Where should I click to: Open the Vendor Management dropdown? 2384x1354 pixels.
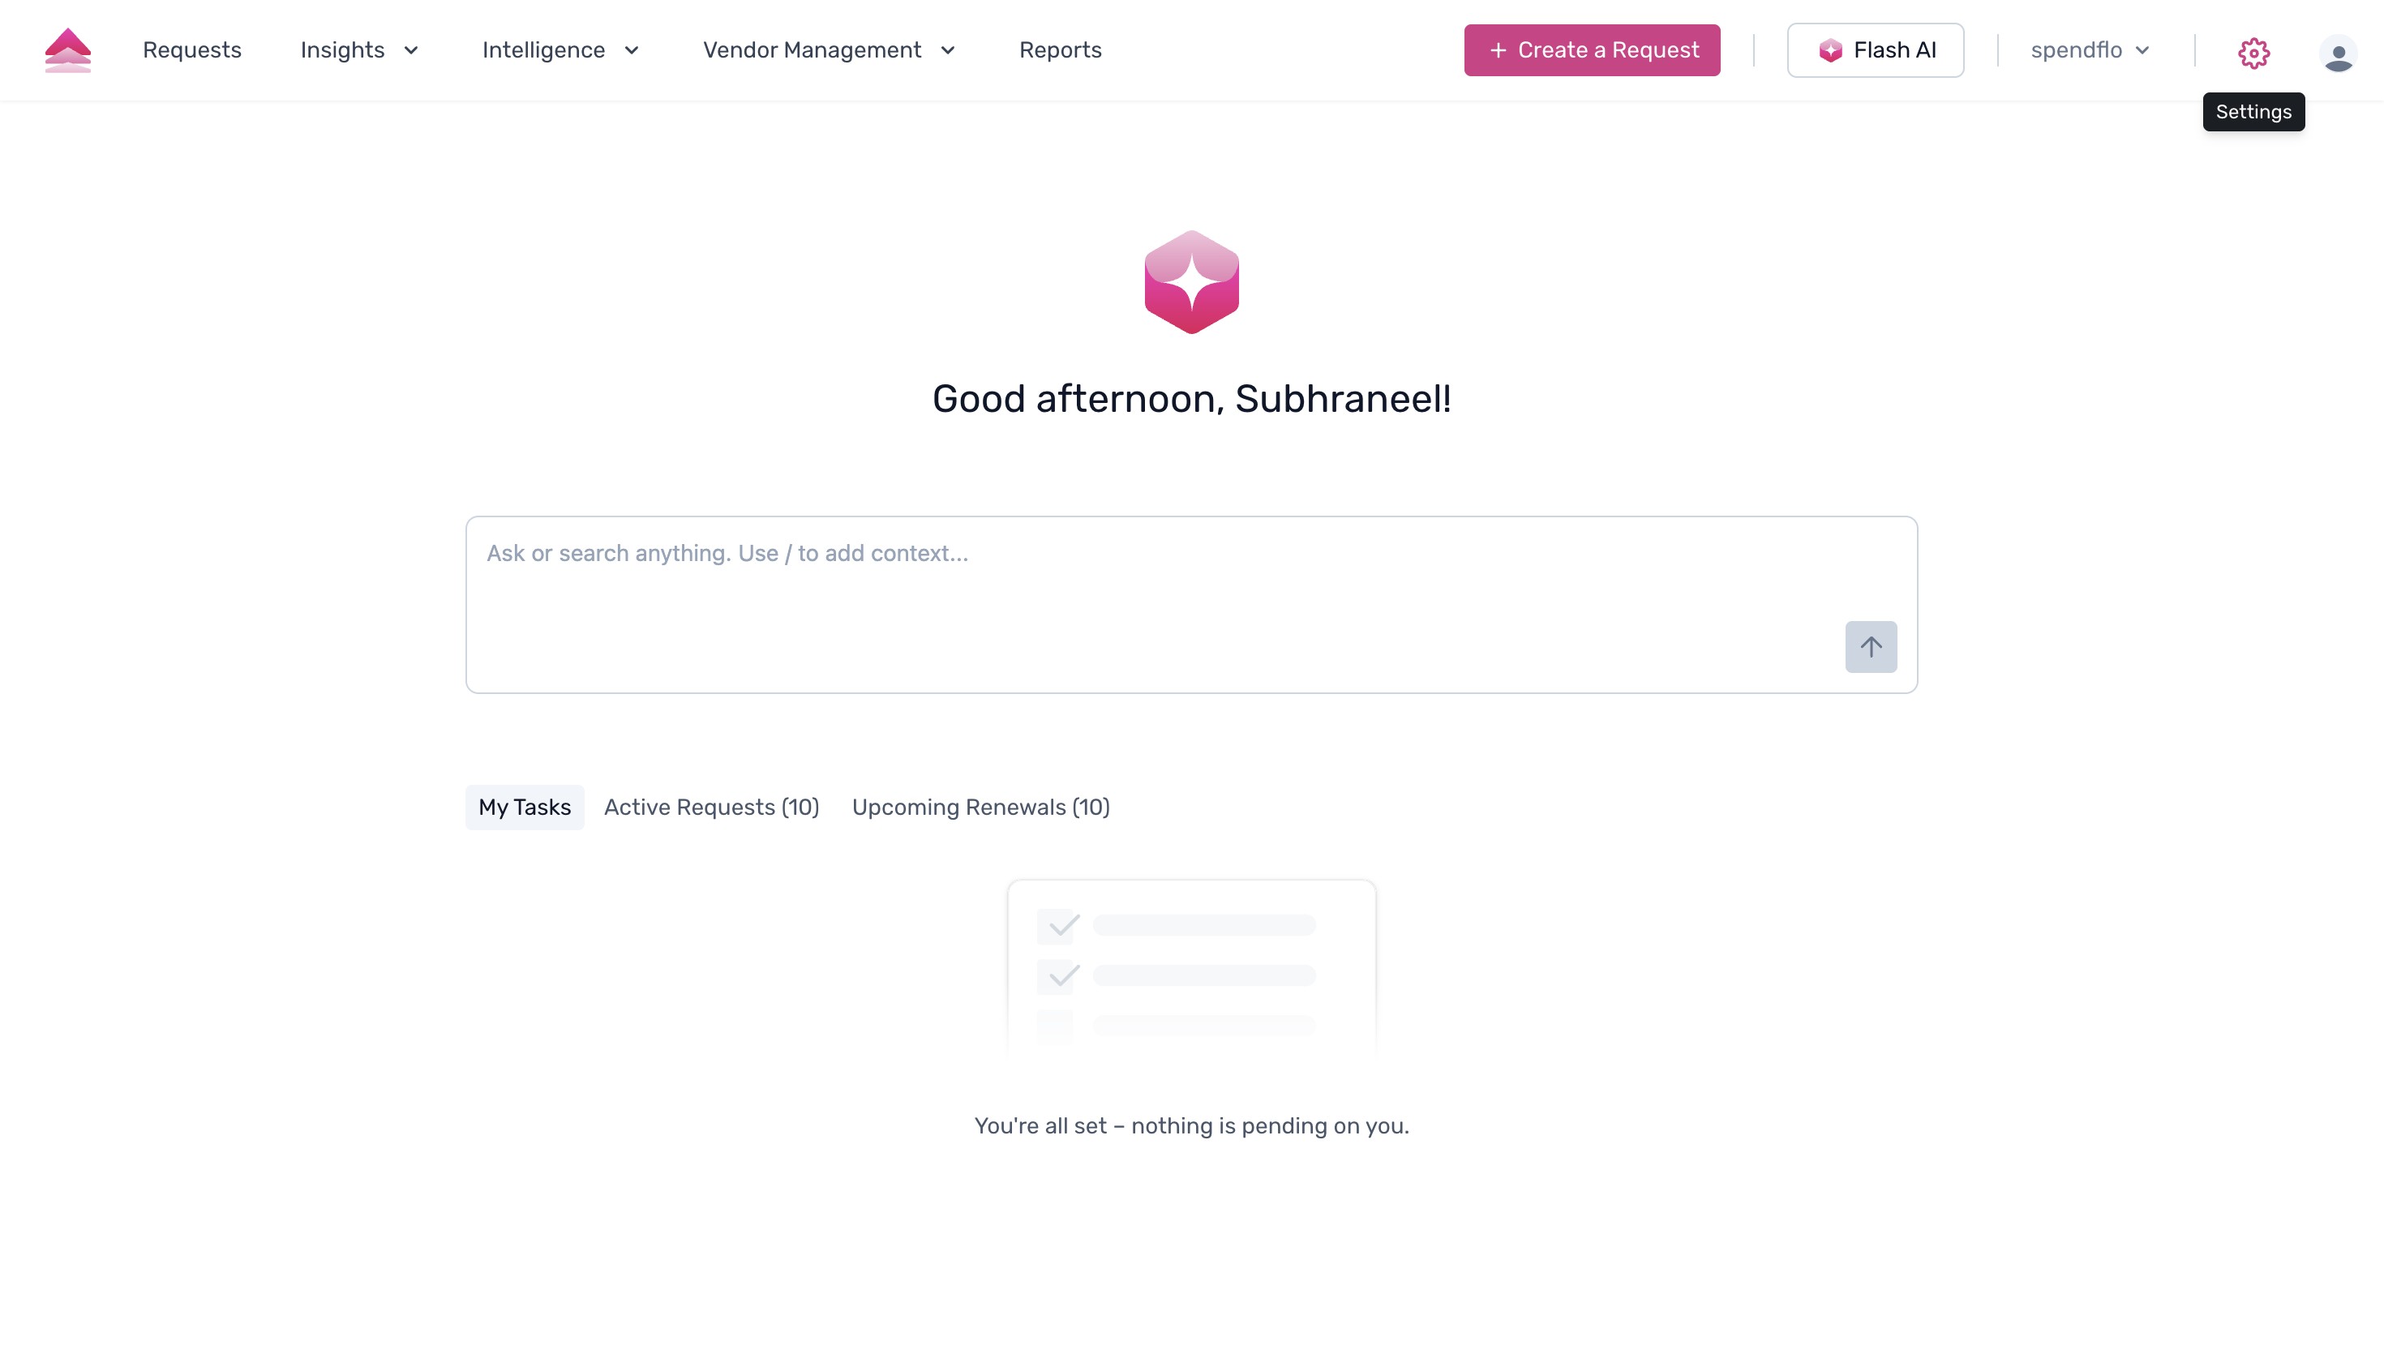coord(829,50)
